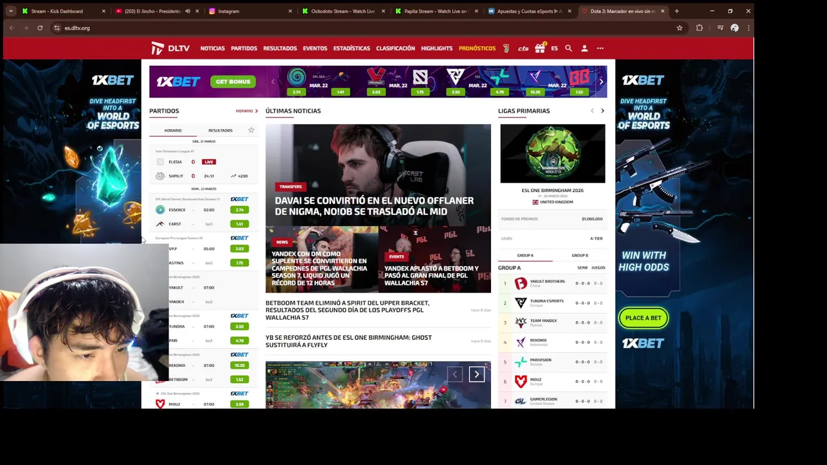The image size is (827, 465).
Task: Switch to Group B standings tab
Action: click(580, 255)
